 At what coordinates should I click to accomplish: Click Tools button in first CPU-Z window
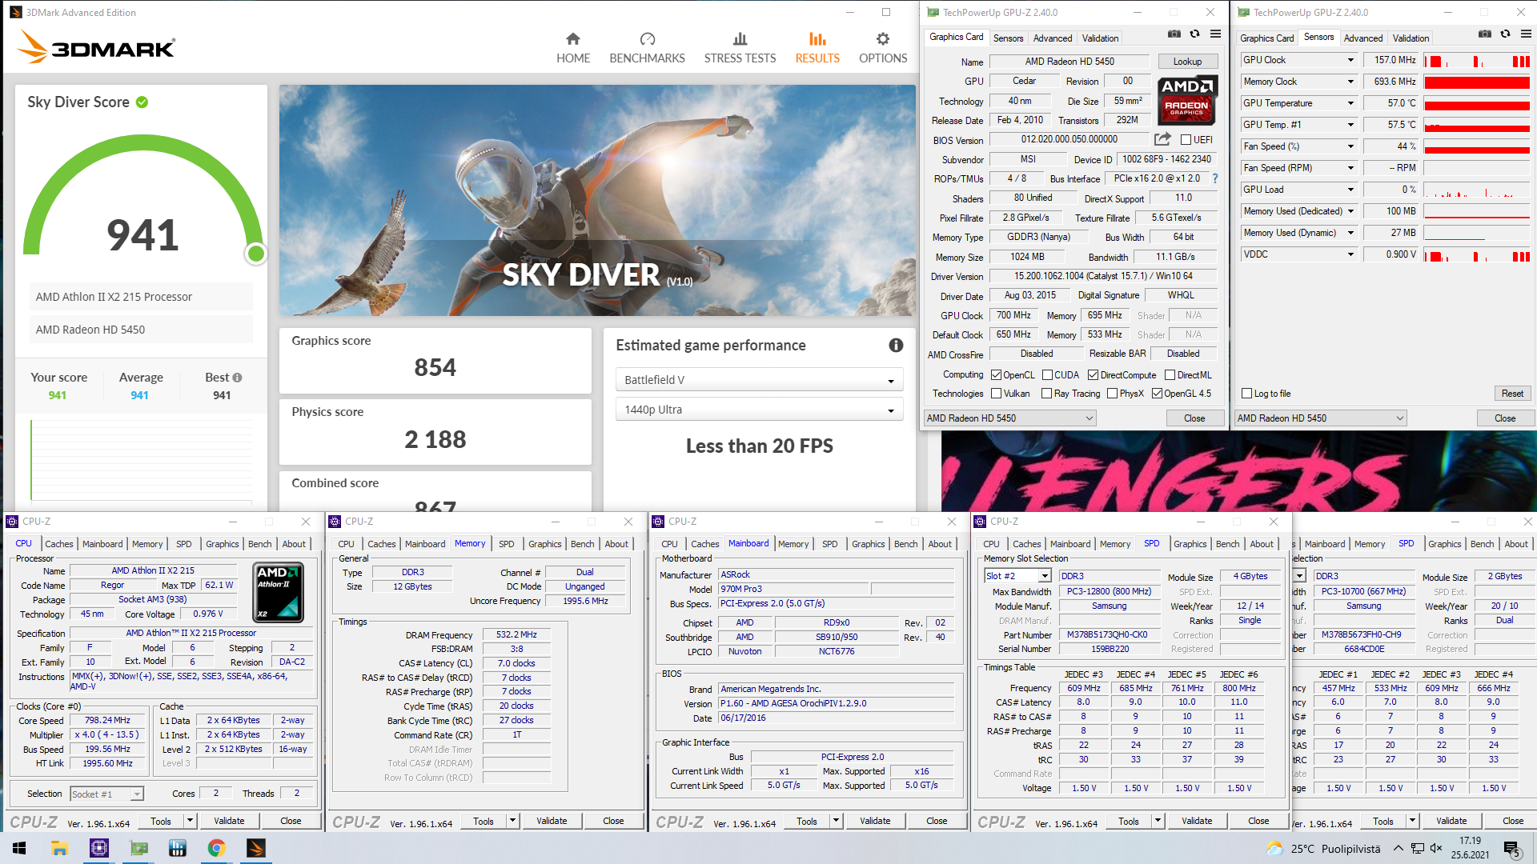tap(161, 821)
